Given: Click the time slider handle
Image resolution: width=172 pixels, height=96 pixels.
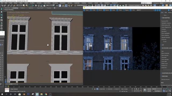Looking at the screenshot, I should [x=11, y=84].
